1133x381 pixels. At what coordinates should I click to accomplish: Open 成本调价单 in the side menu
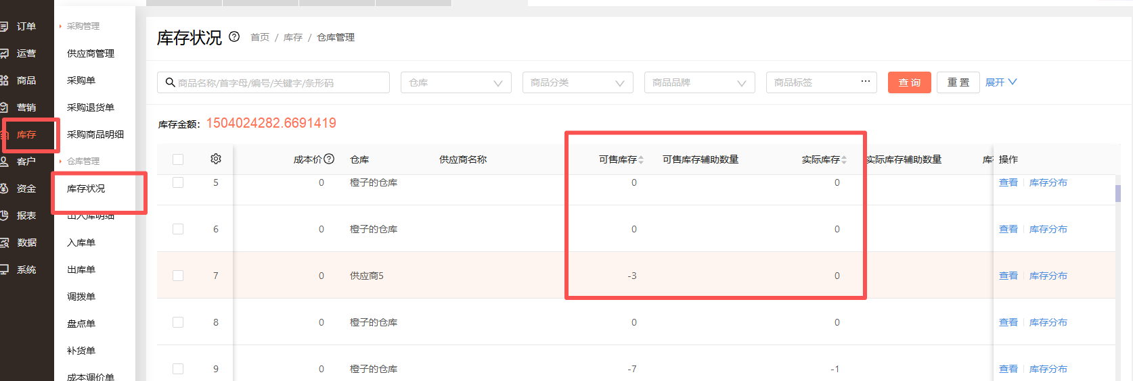[x=91, y=376]
